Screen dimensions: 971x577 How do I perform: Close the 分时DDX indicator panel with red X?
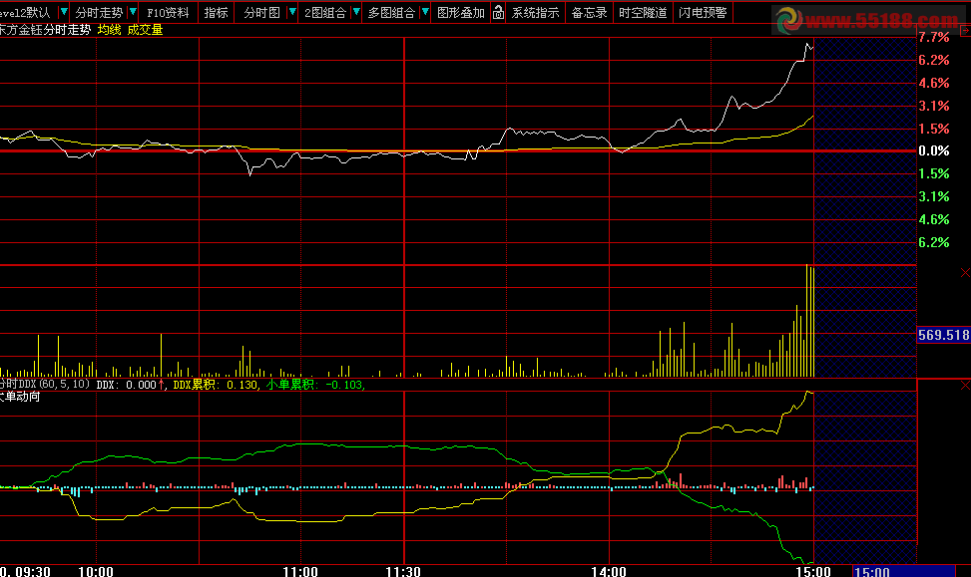point(965,386)
